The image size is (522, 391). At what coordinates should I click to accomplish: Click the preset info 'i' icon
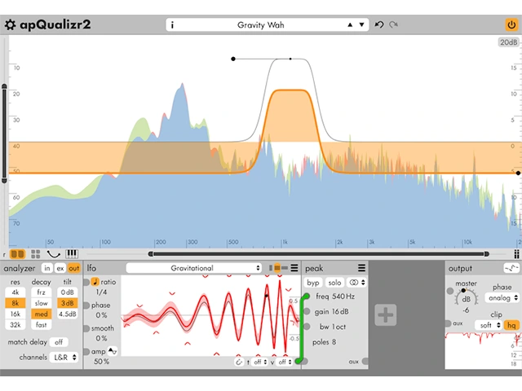click(172, 25)
